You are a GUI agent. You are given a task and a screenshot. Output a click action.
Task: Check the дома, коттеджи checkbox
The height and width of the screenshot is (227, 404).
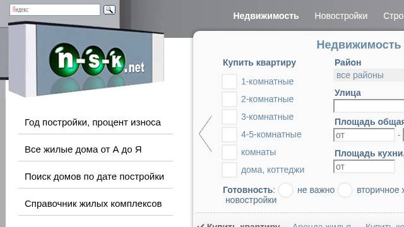pos(229,170)
